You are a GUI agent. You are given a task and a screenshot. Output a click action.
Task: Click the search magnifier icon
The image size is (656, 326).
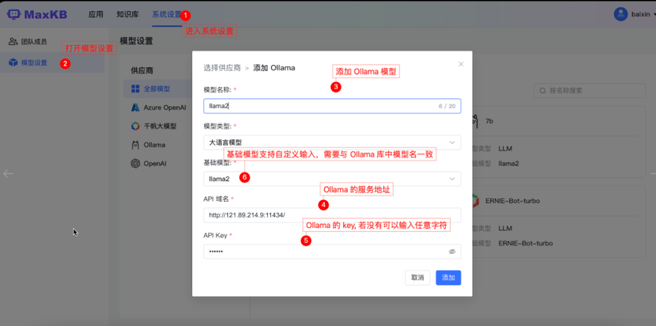point(543,90)
